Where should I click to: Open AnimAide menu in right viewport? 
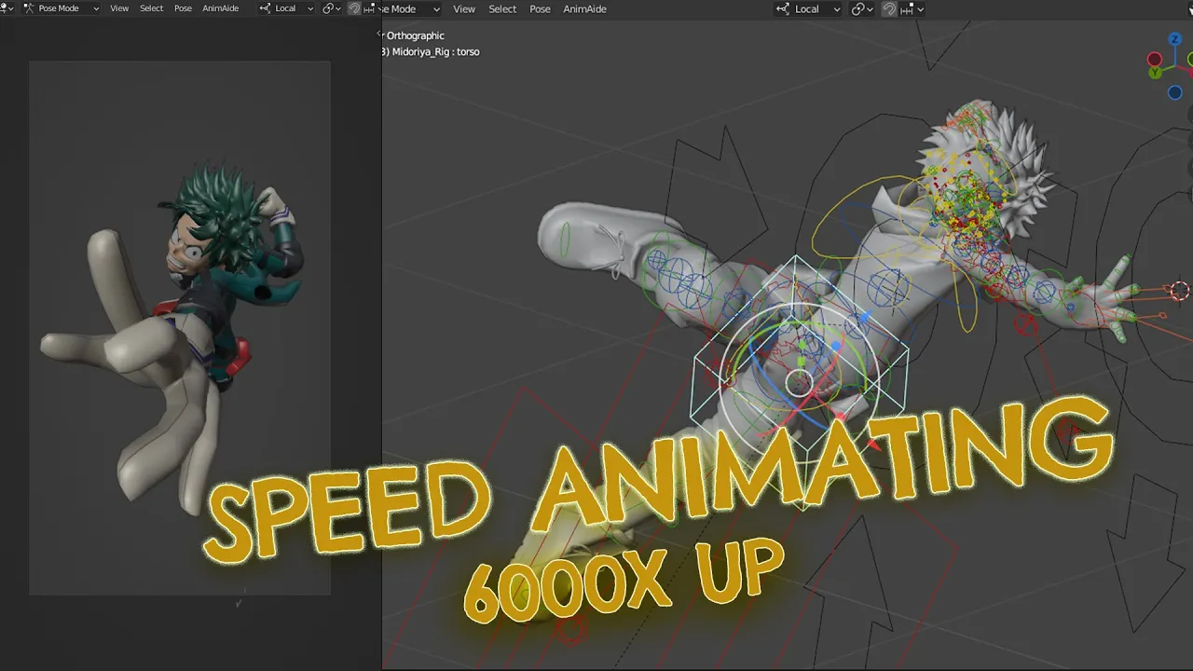pyautogui.click(x=585, y=8)
